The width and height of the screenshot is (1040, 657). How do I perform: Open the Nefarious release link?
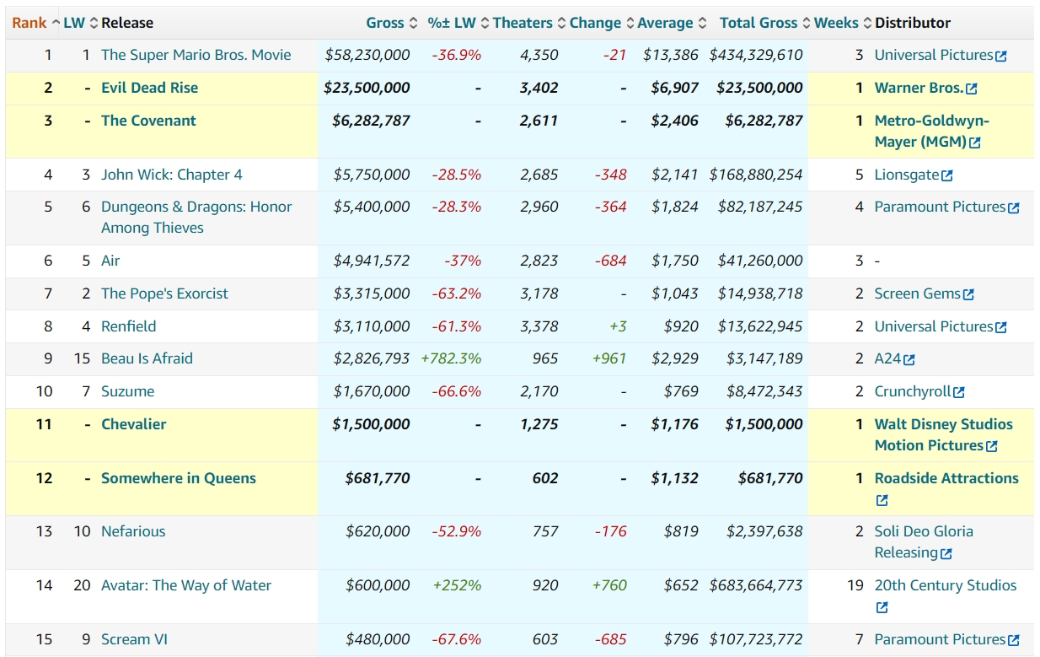point(133,531)
